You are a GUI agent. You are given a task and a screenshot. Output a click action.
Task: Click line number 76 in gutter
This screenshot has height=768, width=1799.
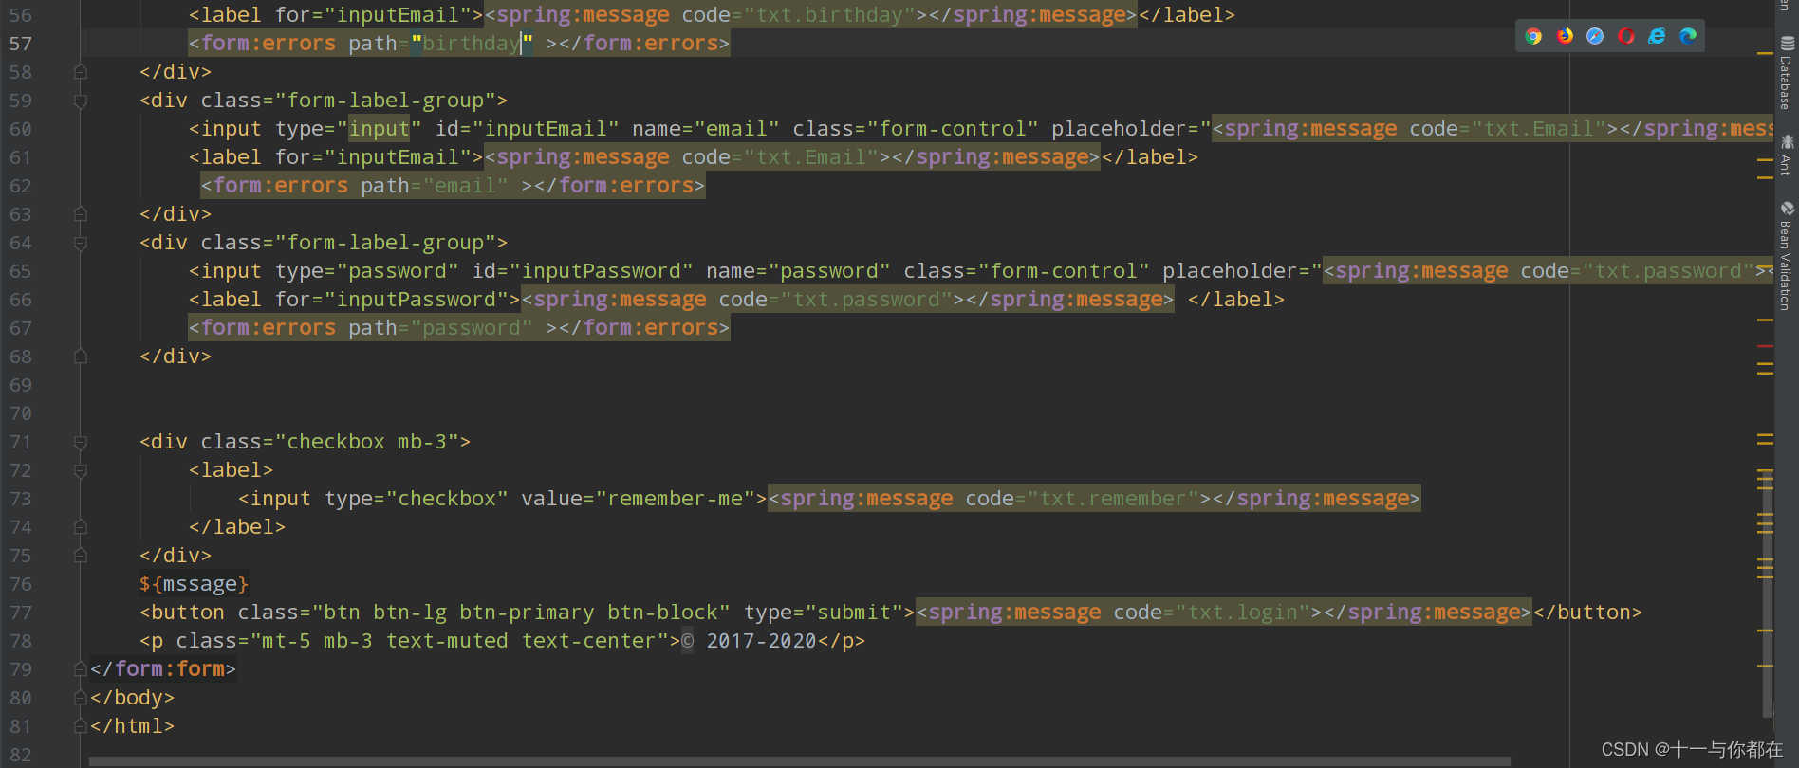click(21, 584)
